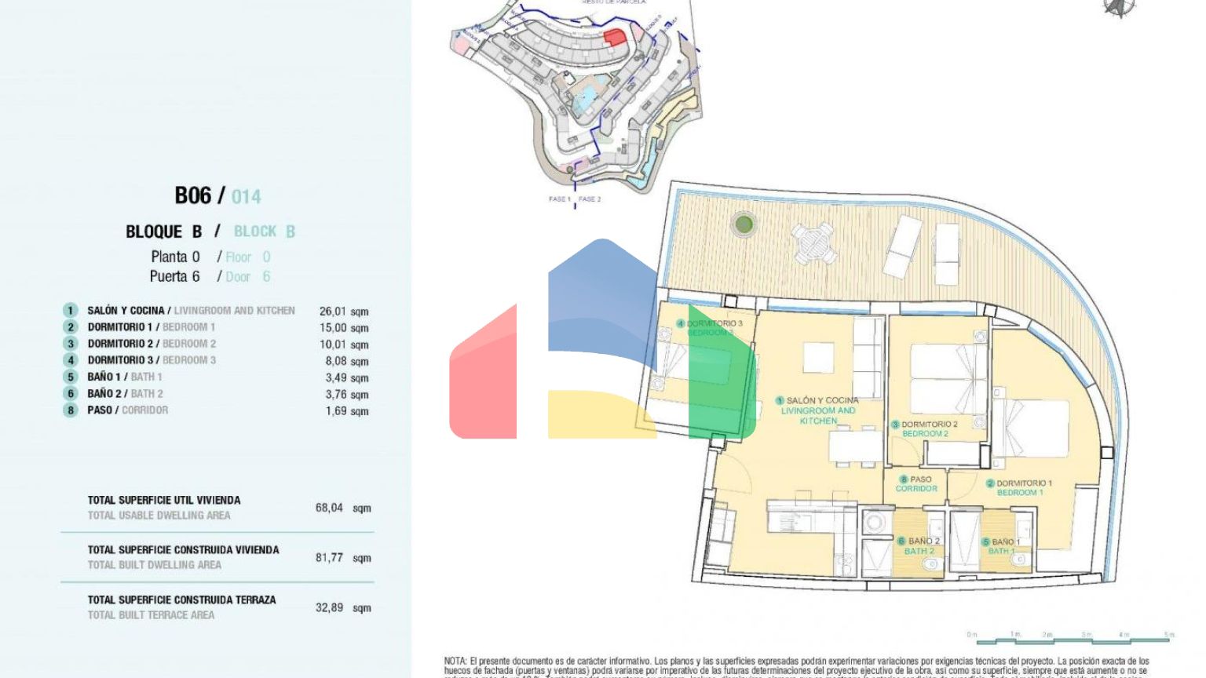The image size is (1206, 678).
Task: Click the number 1 circle beside Salón y Cocina in the legend
Action: click(71, 311)
